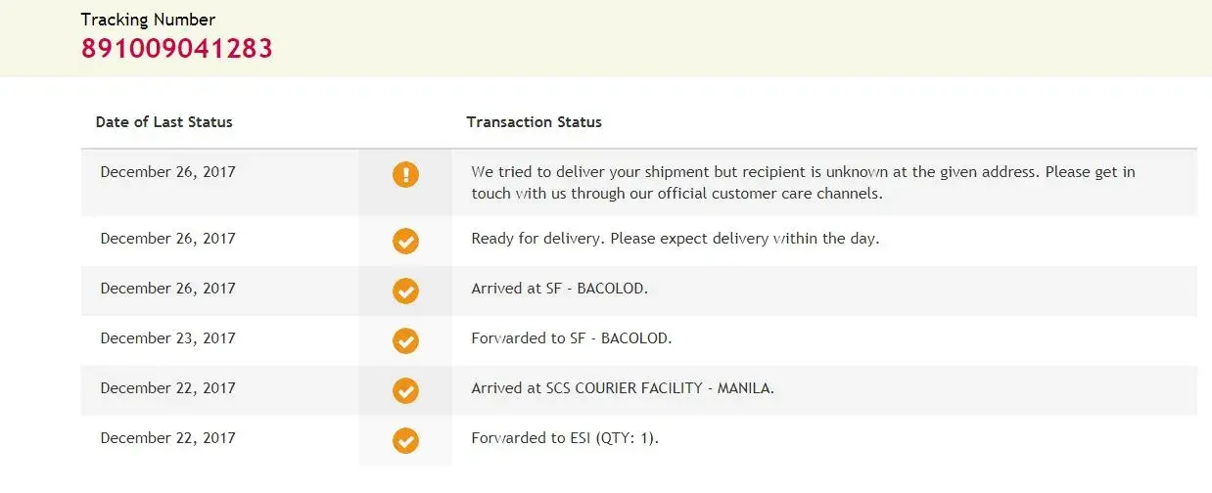Click the Forwarded to SF - BACOLOD status
1212x493 pixels.
[x=571, y=338]
